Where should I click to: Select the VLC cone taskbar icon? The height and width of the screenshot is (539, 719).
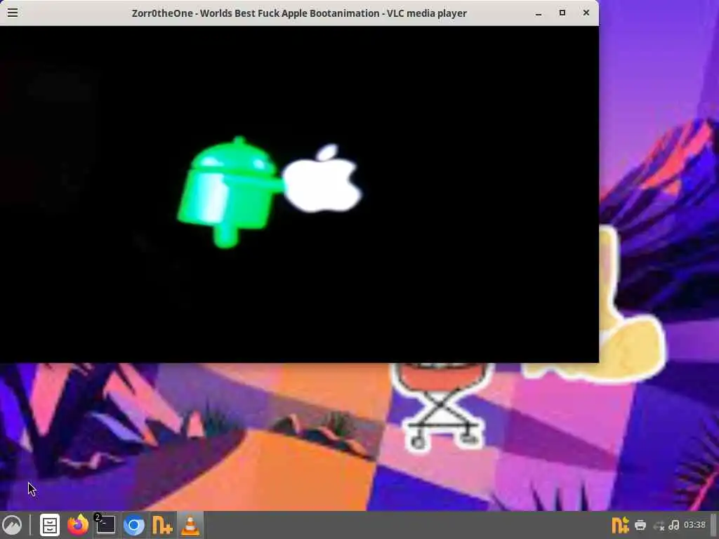click(x=190, y=525)
